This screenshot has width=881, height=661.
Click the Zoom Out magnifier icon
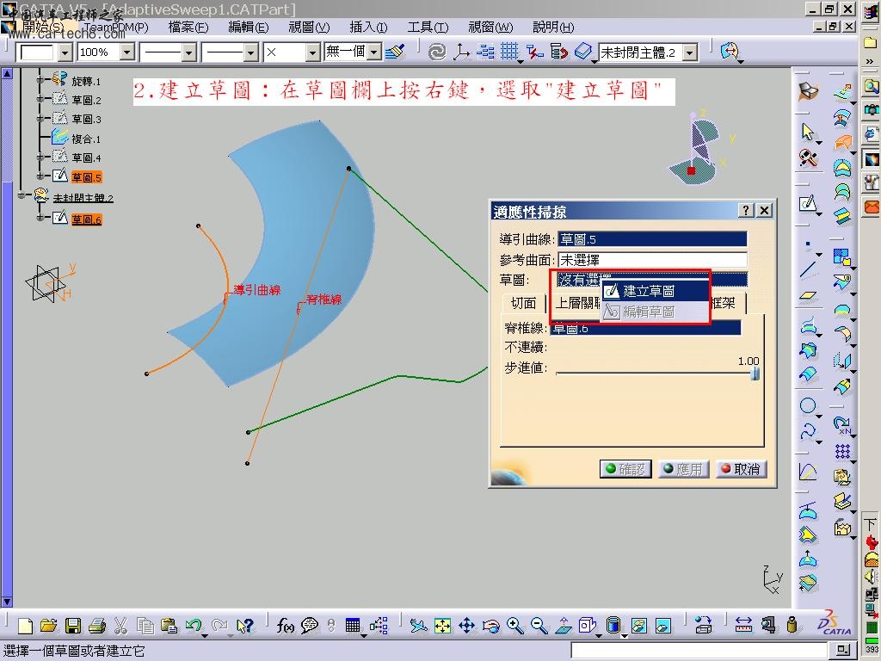click(x=539, y=626)
